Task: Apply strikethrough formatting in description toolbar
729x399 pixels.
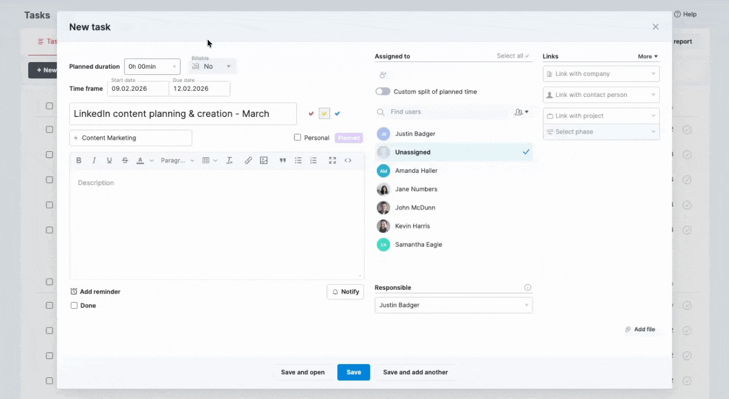Action: pyautogui.click(x=125, y=161)
